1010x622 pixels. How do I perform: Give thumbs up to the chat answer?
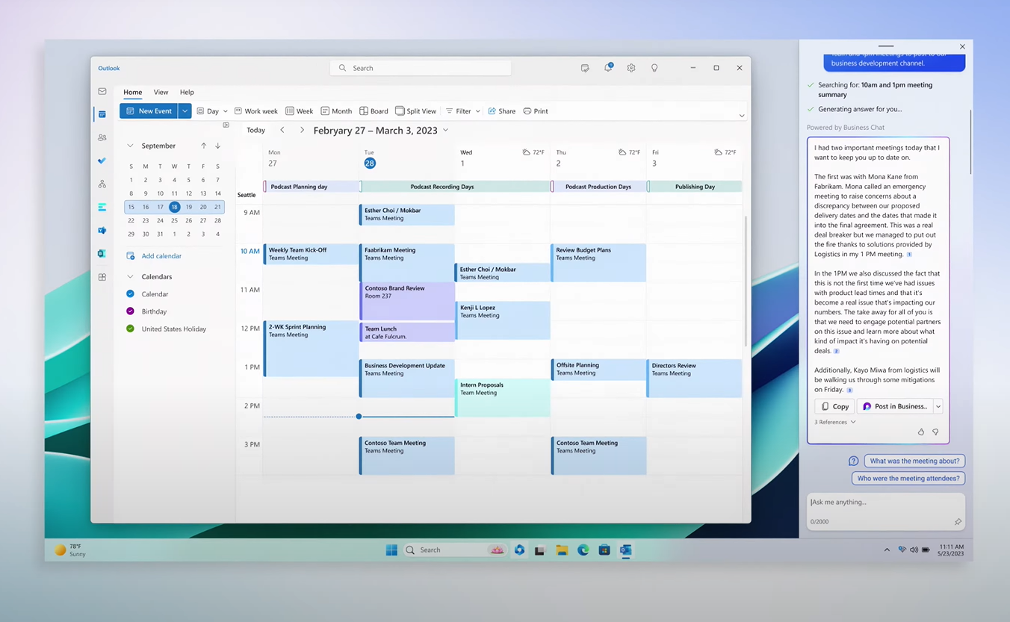click(920, 432)
